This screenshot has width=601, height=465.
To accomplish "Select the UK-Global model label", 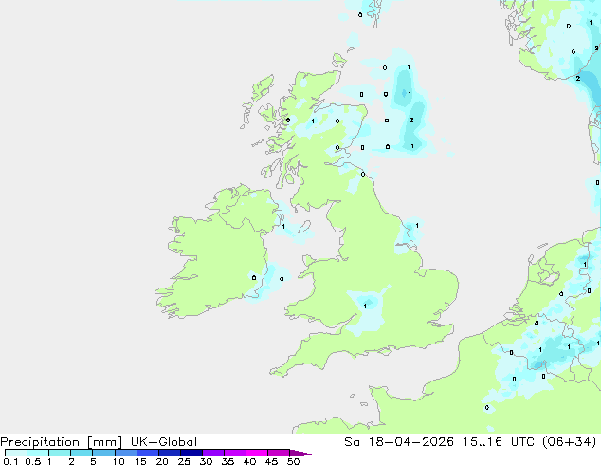I will (164, 442).
